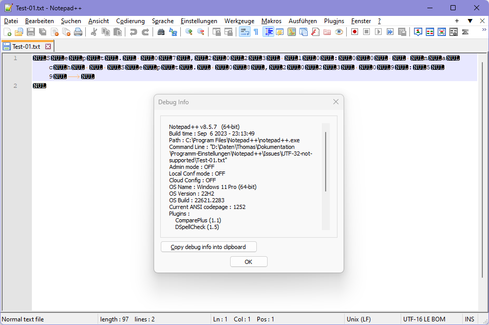Click the Cut scissors icon
The width and height of the screenshot is (489, 325).
coord(94,32)
